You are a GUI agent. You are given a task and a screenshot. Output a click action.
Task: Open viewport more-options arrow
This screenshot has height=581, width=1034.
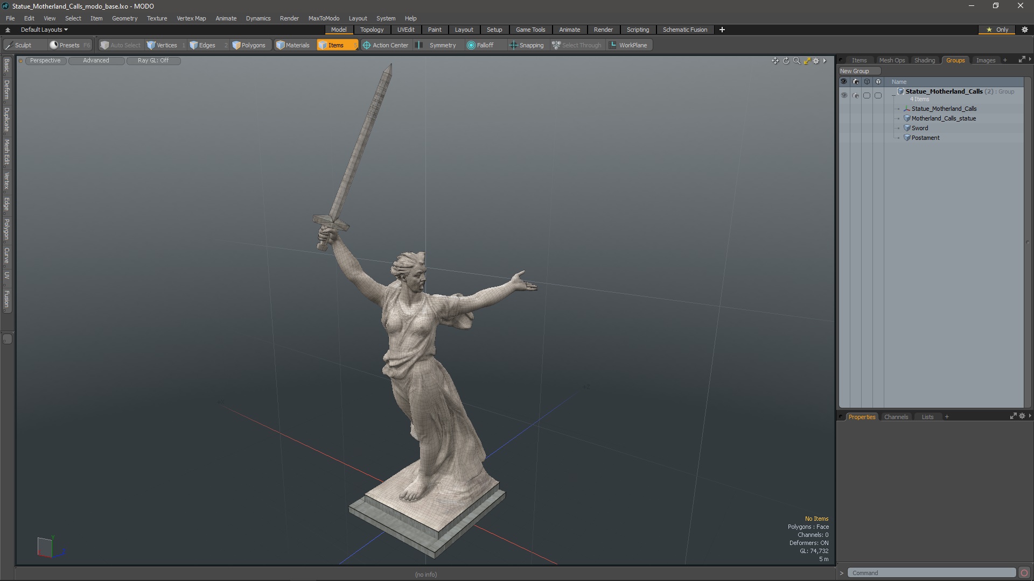825,61
